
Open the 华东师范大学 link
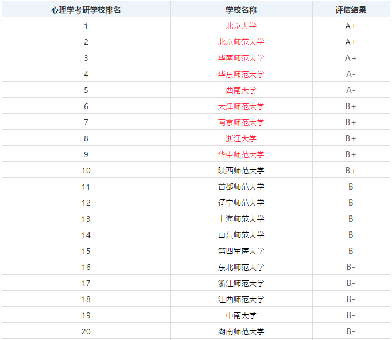[241, 74]
